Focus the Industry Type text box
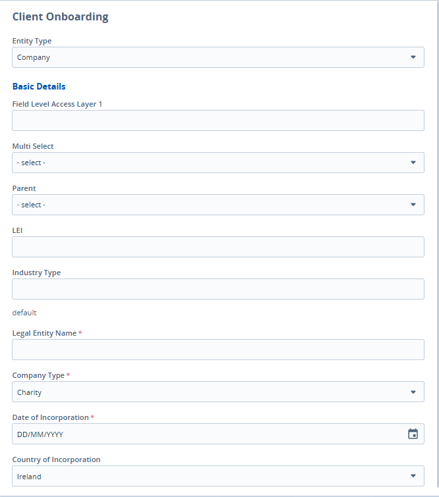 pyautogui.click(x=218, y=289)
